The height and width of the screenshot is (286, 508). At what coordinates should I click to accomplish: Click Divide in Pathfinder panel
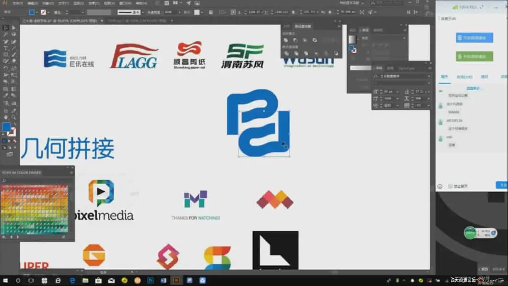[286, 53]
